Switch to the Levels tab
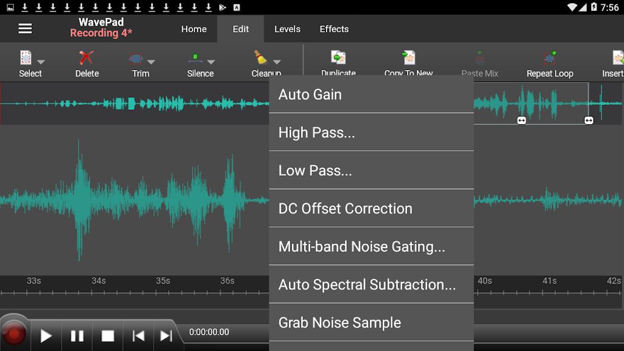This screenshot has height=351, width=624. click(x=286, y=29)
